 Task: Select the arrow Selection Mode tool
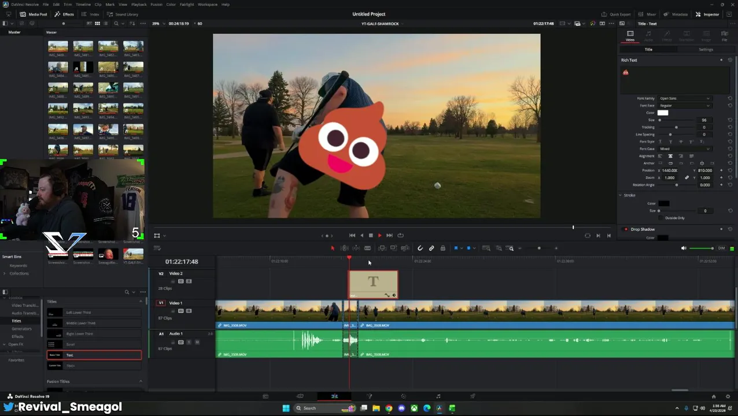coord(333,248)
